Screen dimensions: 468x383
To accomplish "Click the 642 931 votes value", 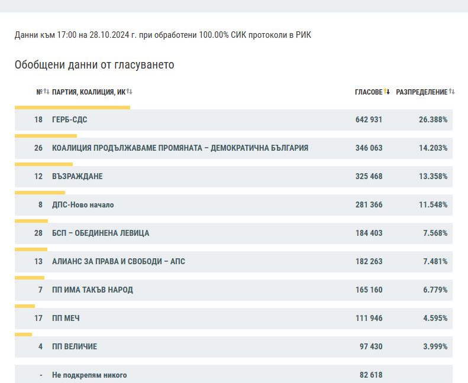I will pos(369,120).
